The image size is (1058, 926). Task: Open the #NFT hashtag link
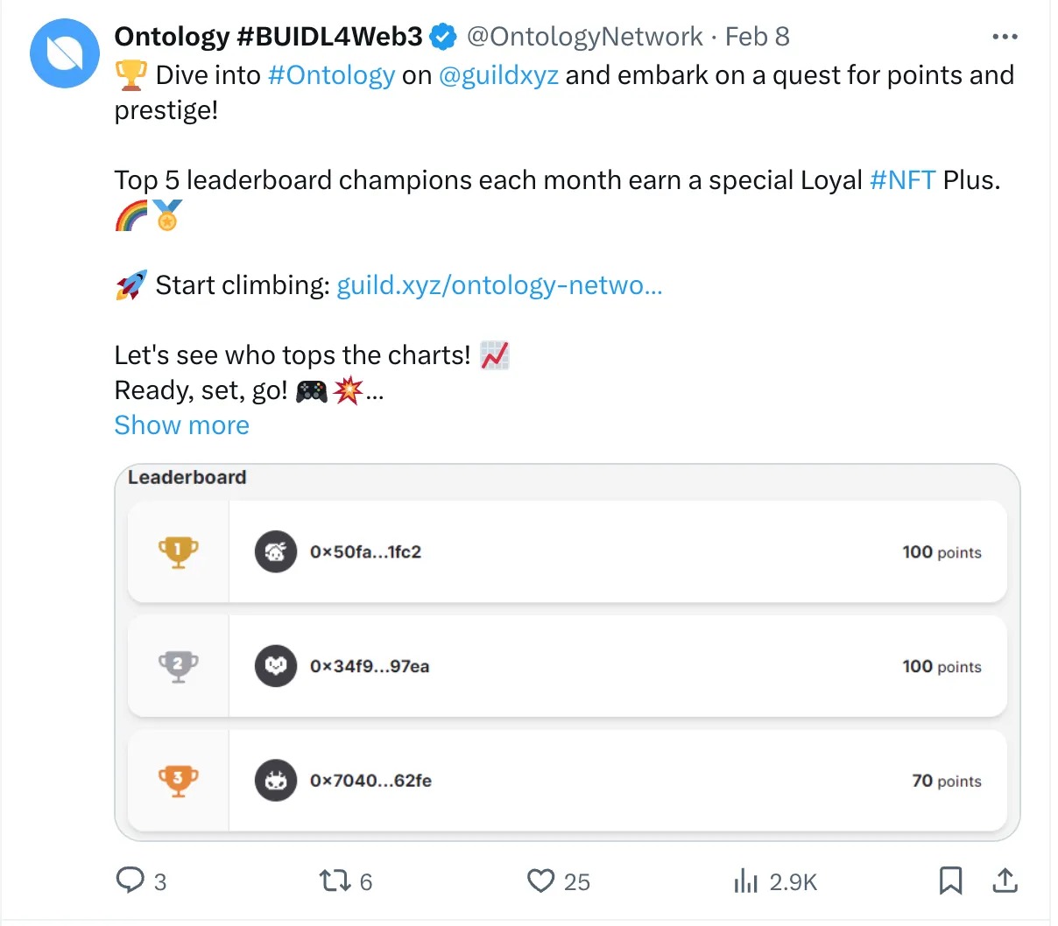[902, 180]
